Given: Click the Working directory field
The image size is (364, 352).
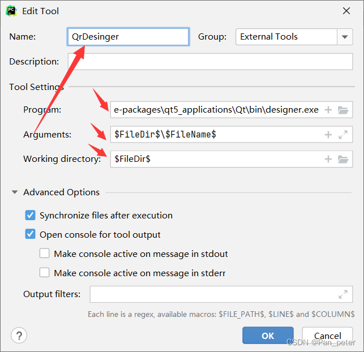Looking at the screenshot, I should click(231, 159).
